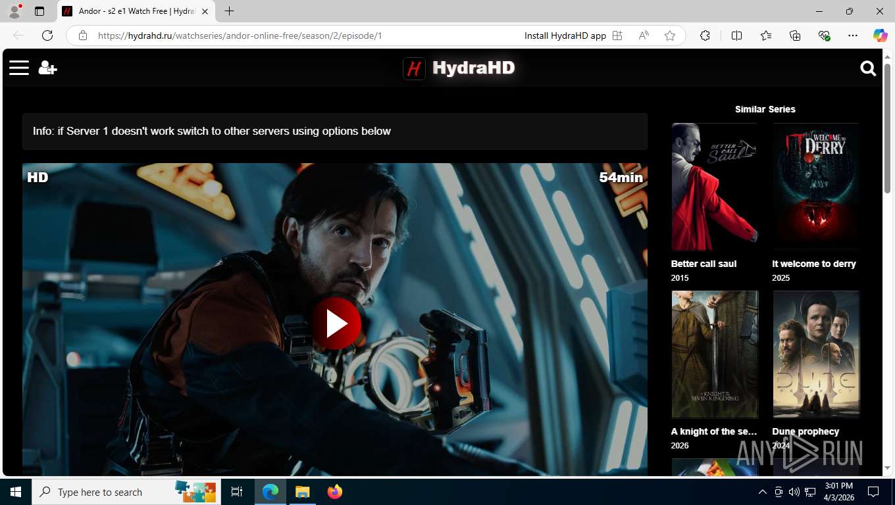This screenshot has height=505, width=895.
Task: Open the volume speaker tray icon
Action: point(794,492)
